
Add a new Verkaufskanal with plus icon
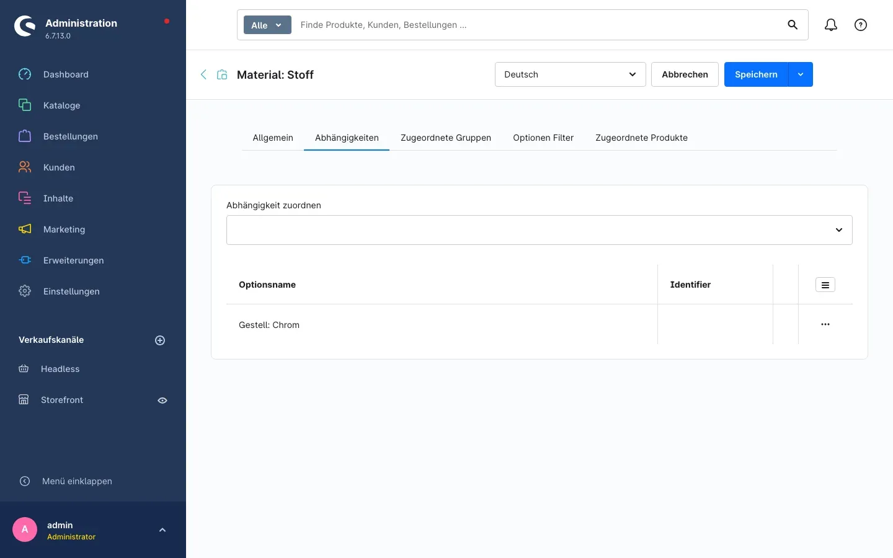(x=160, y=340)
